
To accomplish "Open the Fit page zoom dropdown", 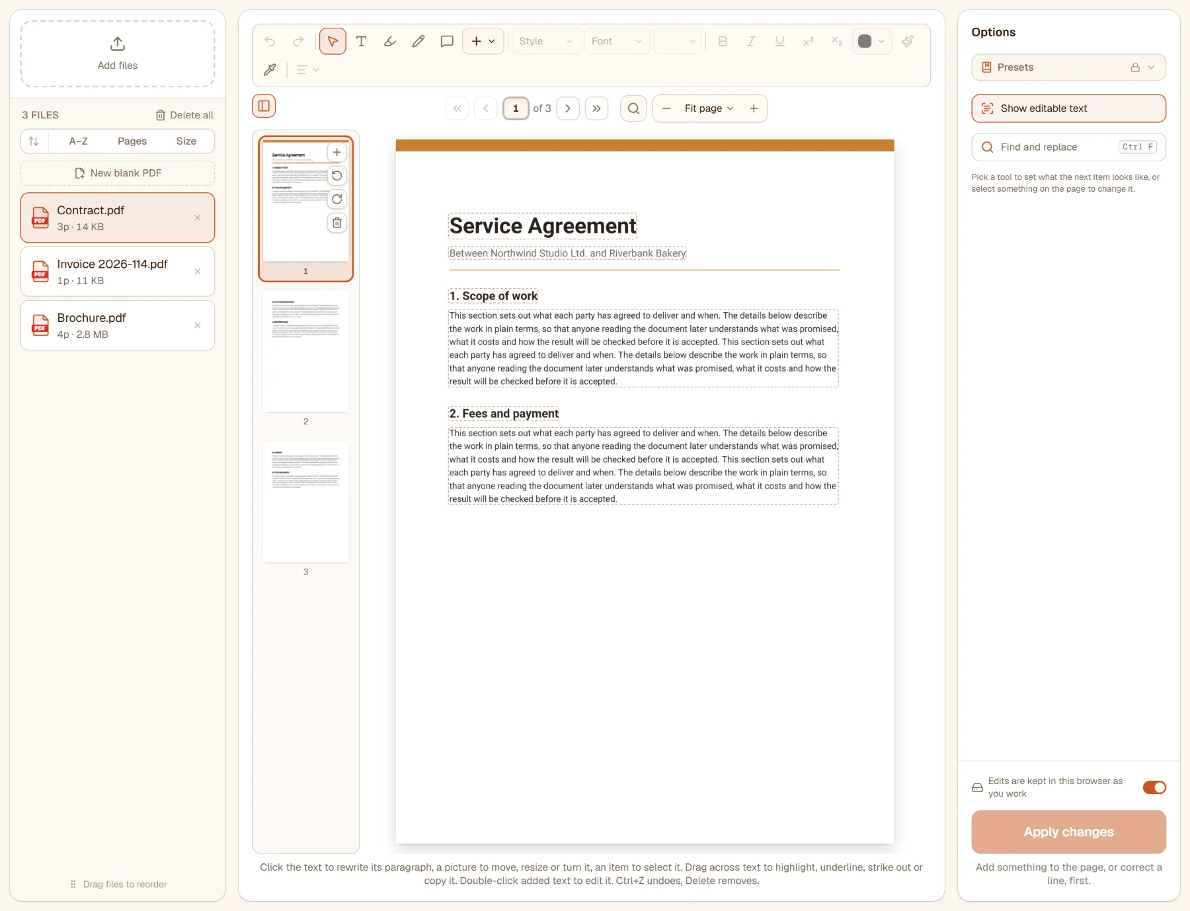I will pyautogui.click(x=709, y=108).
